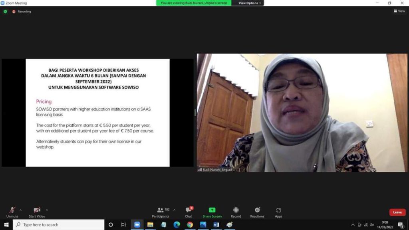Screen dimensions: 409x230
Task: Open the notepad-style app beside File Explorer
Action: pyautogui.click(x=163, y=224)
